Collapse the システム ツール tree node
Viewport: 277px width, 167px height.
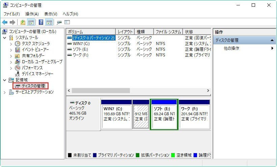click(x=5, y=38)
